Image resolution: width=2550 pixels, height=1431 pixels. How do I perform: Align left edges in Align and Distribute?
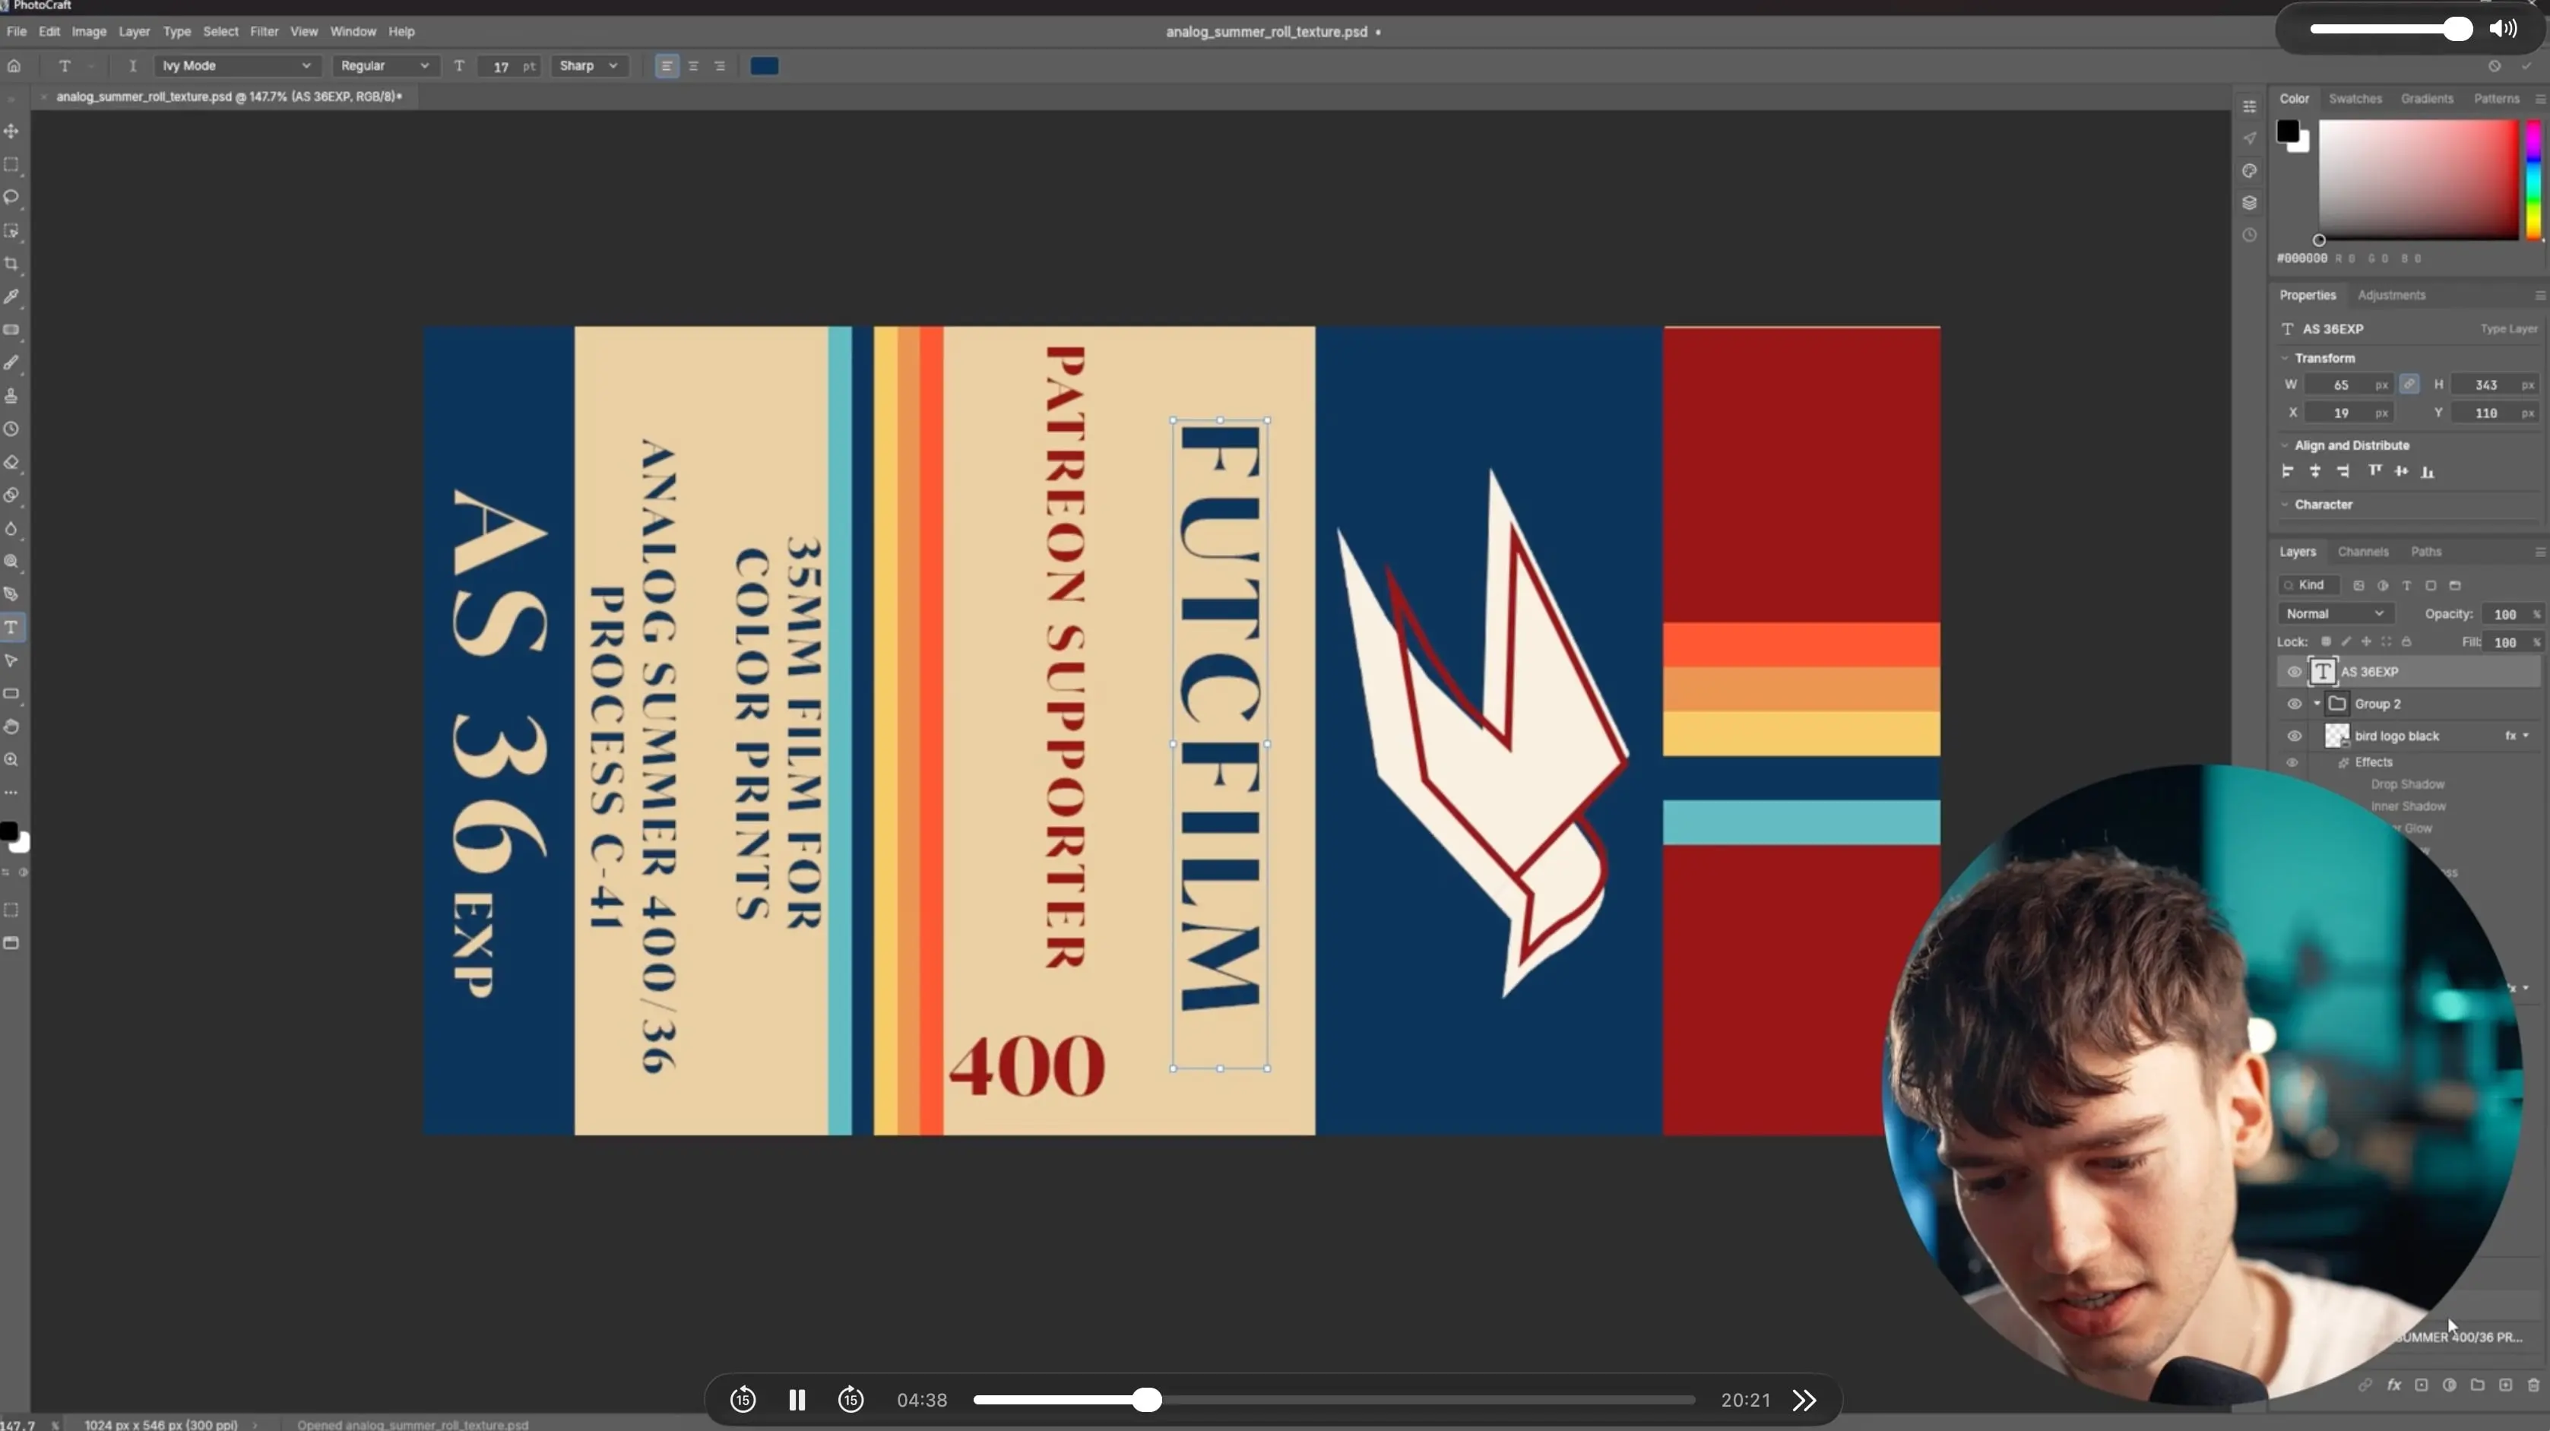pos(2287,472)
